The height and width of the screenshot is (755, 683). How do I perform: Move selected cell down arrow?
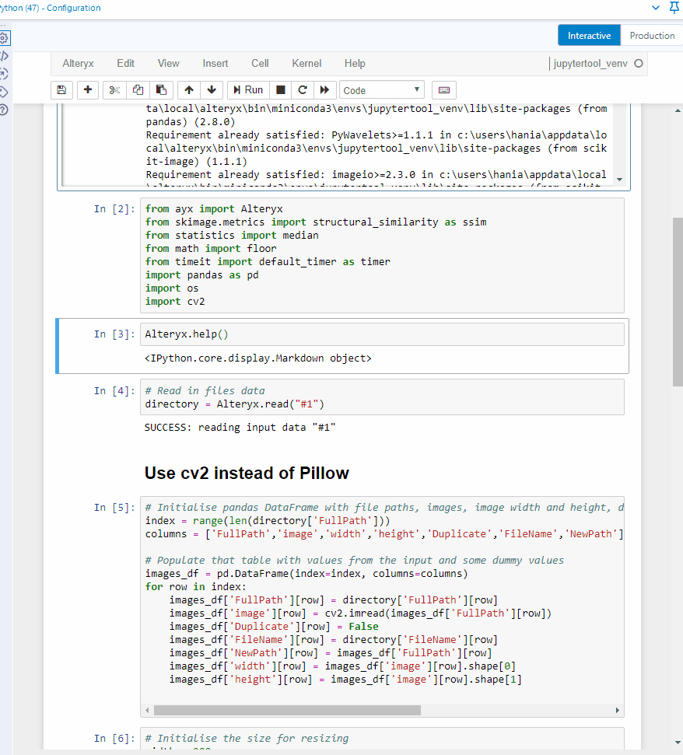pyautogui.click(x=212, y=90)
